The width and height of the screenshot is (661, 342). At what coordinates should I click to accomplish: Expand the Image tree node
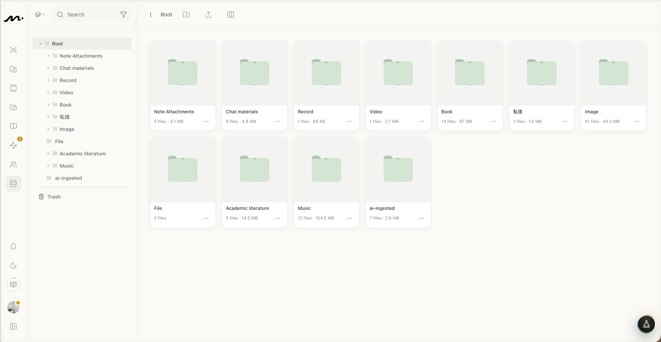pyautogui.click(x=48, y=129)
